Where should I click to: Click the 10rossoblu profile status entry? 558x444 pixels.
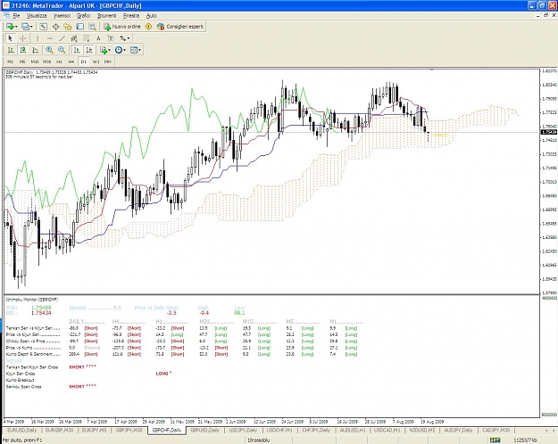(258, 440)
